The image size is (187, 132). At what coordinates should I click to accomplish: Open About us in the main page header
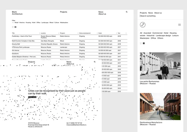[x=102, y=14]
